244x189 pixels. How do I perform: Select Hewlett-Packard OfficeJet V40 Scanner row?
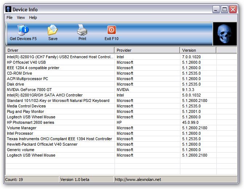(121, 144)
